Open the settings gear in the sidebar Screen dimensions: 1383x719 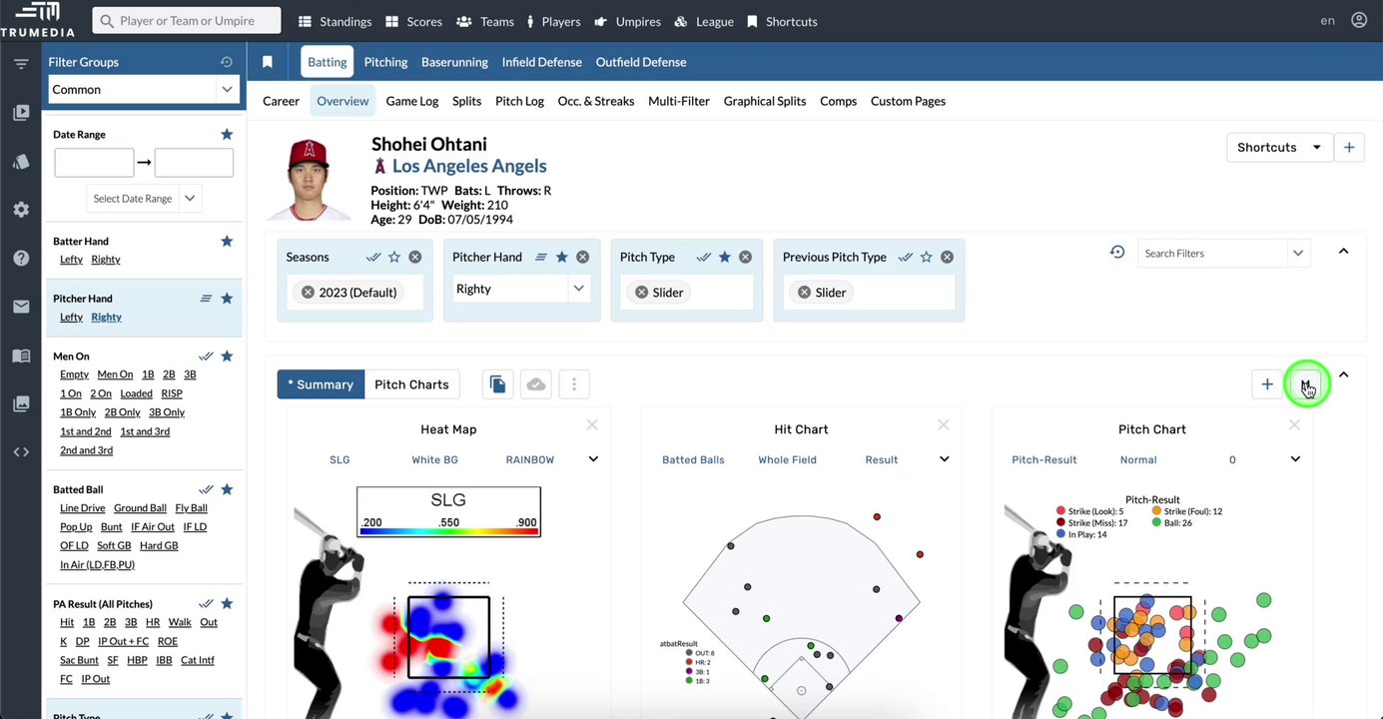[21, 210]
